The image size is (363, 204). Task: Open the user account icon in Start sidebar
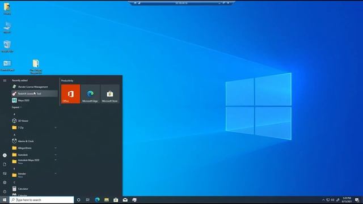click(5, 155)
